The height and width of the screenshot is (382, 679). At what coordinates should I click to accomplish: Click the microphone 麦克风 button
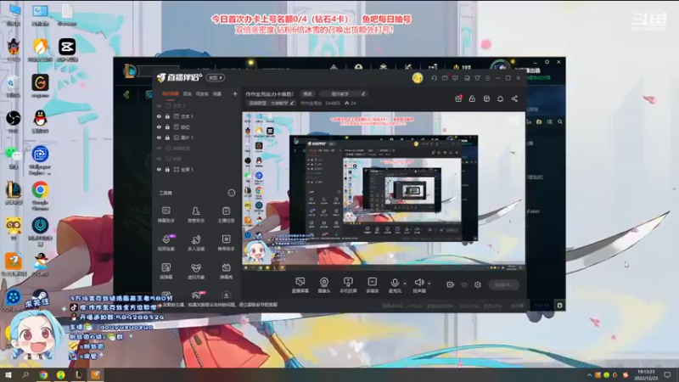tap(395, 285)
